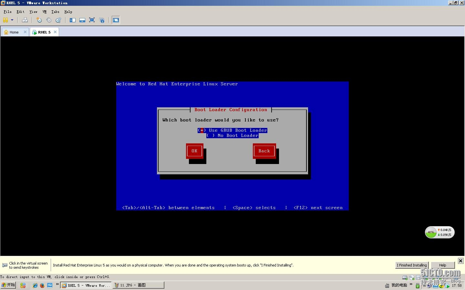Click the floppy device status icon

click(x=418, y=277)
